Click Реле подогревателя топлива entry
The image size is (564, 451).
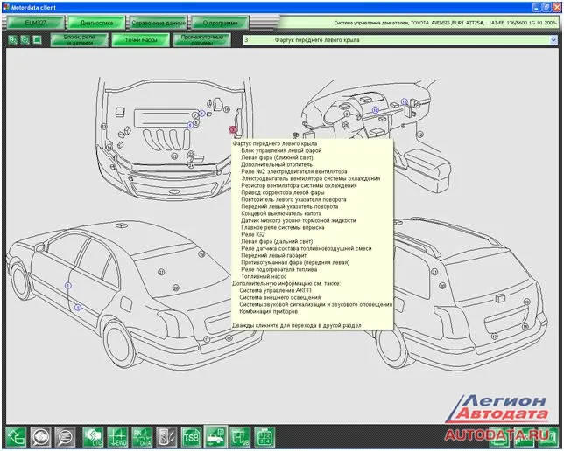point(279,269)
